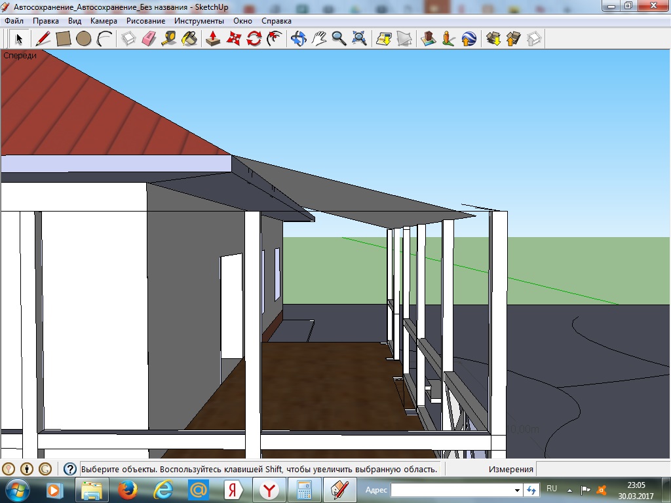Click the Zoom Extents tool
The width and height of the screenshot is (671, 503).
click(359, 39)
